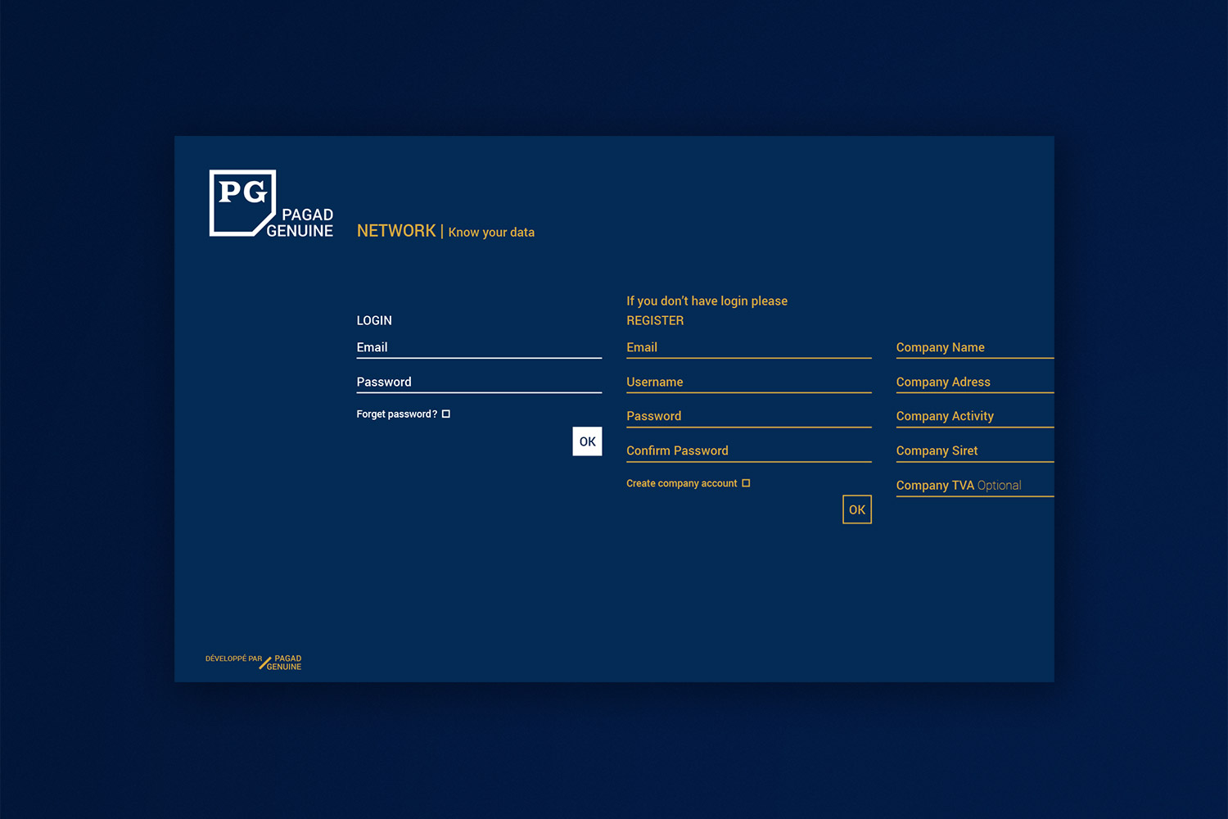
Task: Select the optional Company TVA field
Action: coord(974,486)
